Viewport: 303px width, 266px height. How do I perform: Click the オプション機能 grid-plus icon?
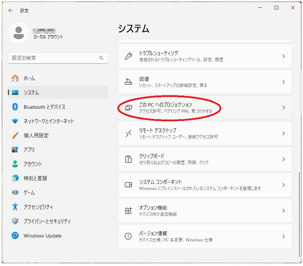128,211
